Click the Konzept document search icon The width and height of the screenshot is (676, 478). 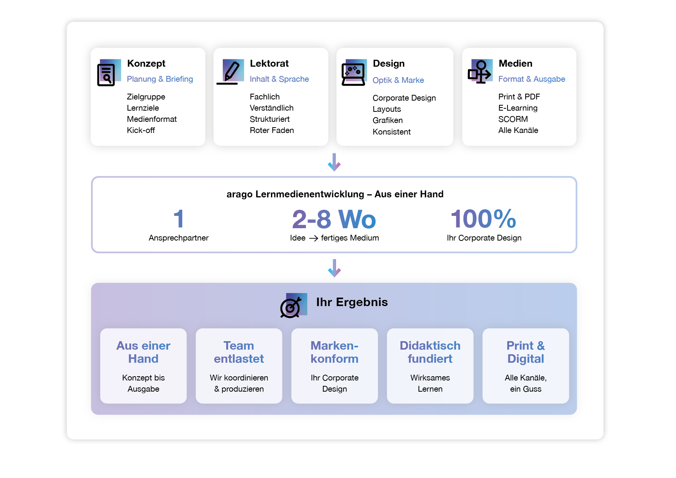[109, 73]
